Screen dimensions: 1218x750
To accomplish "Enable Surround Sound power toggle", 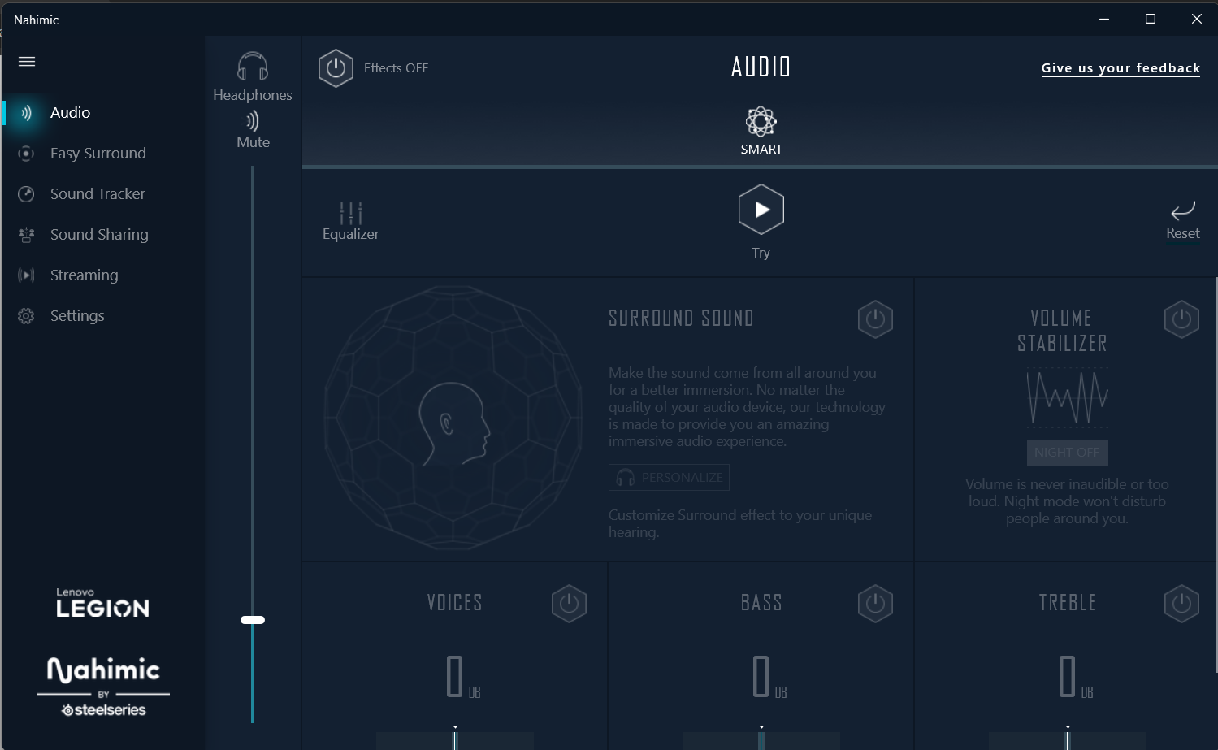I will (875, 319).
